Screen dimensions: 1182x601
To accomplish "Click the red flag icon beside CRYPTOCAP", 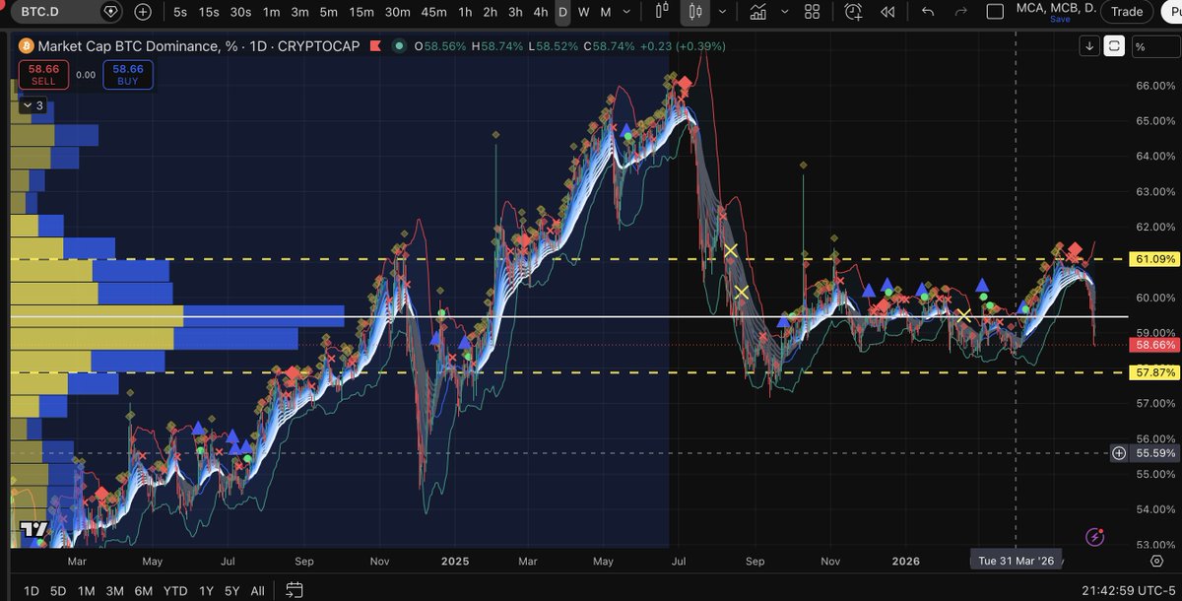I will click(375, 46).
